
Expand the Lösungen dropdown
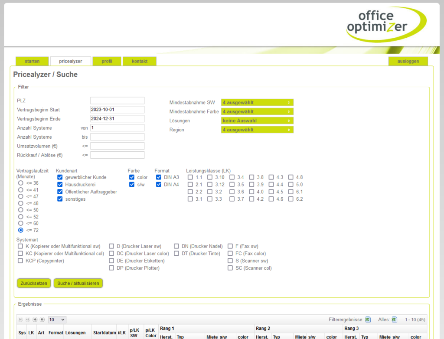(x=257, y=121)
